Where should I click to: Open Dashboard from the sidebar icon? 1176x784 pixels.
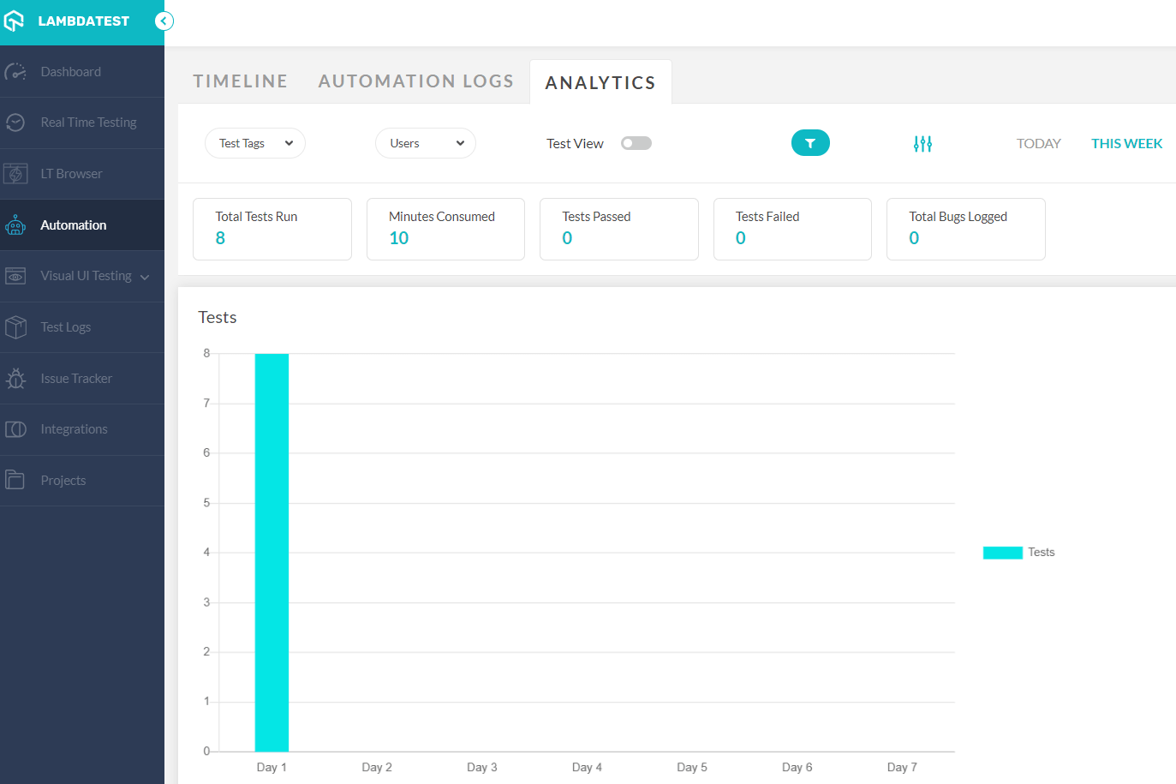tap(15, 72)
